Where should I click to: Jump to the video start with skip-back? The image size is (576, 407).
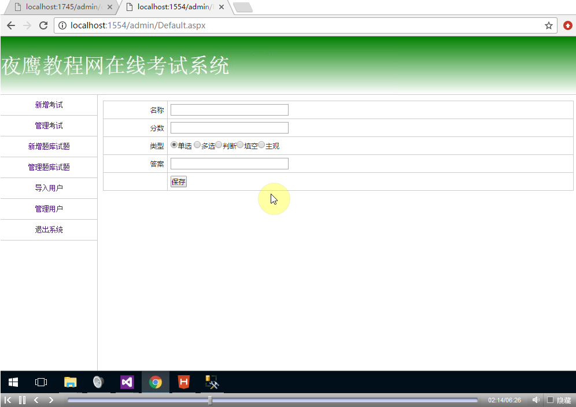coord(8,400)
